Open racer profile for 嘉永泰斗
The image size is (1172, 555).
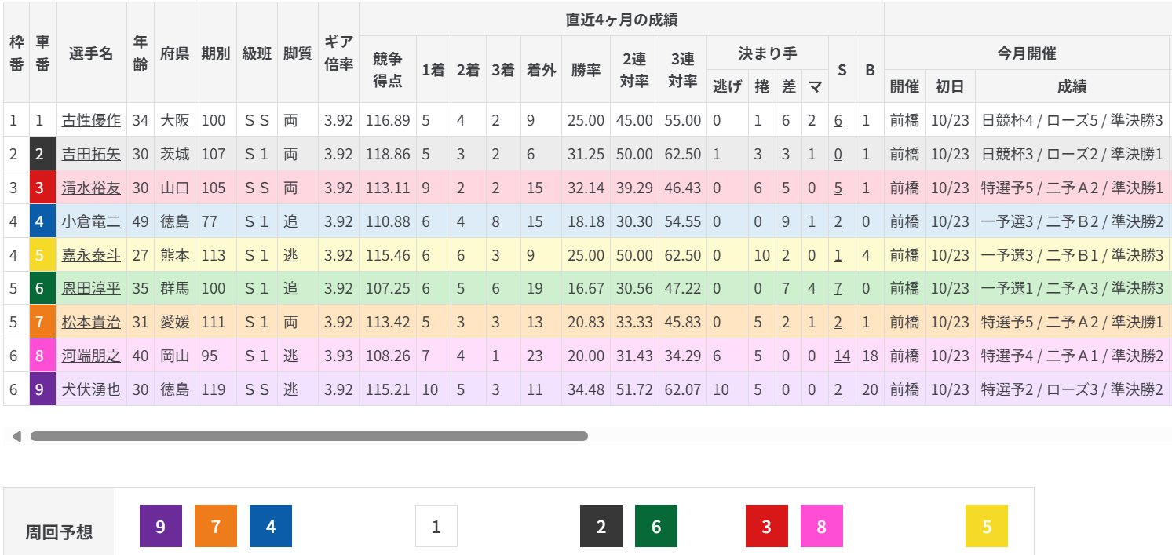91,255
